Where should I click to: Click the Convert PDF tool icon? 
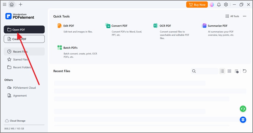(108, 26)
